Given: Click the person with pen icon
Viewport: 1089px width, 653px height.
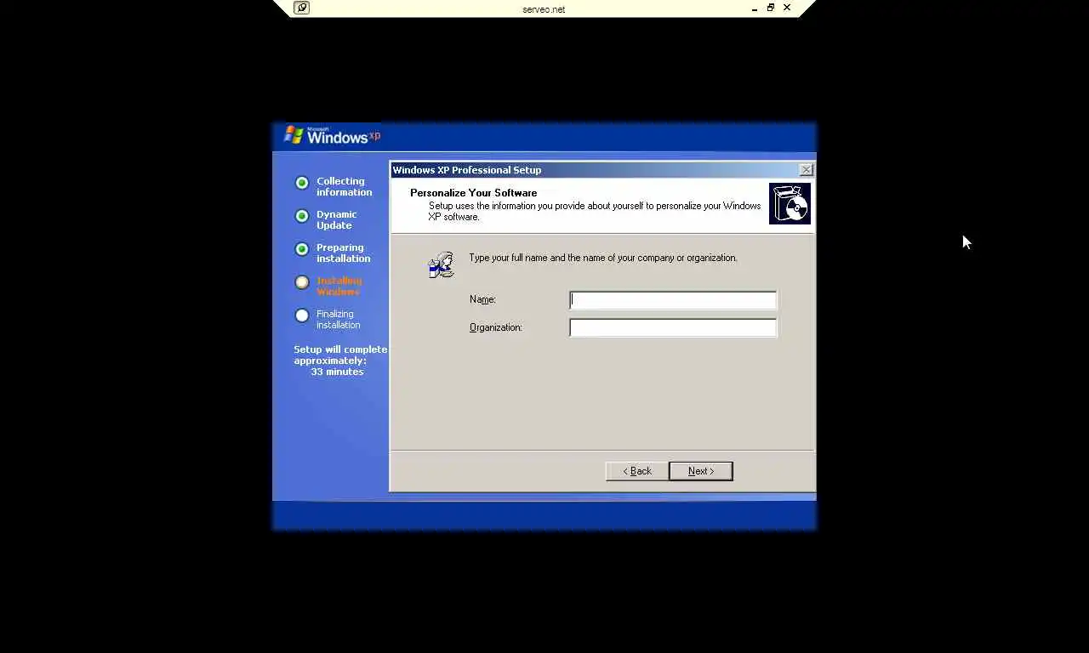Looking at the screenshot, I should tap(441, 264).
